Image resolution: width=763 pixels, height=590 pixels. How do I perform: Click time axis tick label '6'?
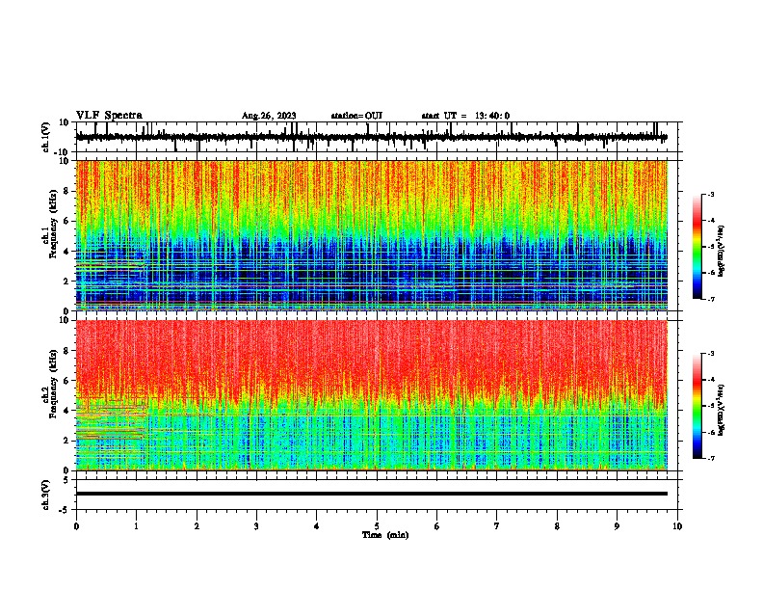(x=437, y=526)
